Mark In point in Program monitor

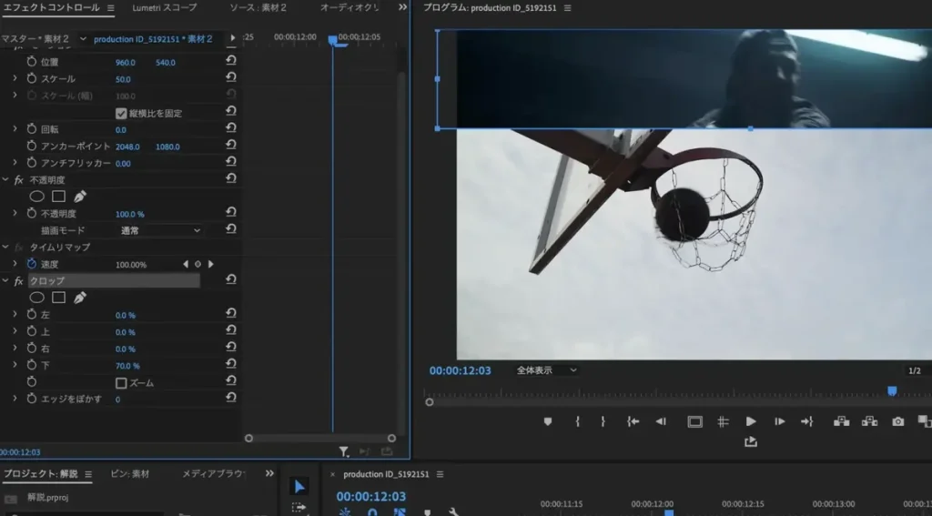[x=577, y=421]
